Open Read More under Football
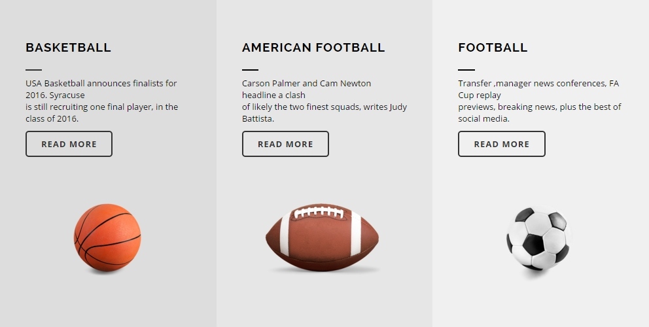649x327 pixels. point(502,144)
